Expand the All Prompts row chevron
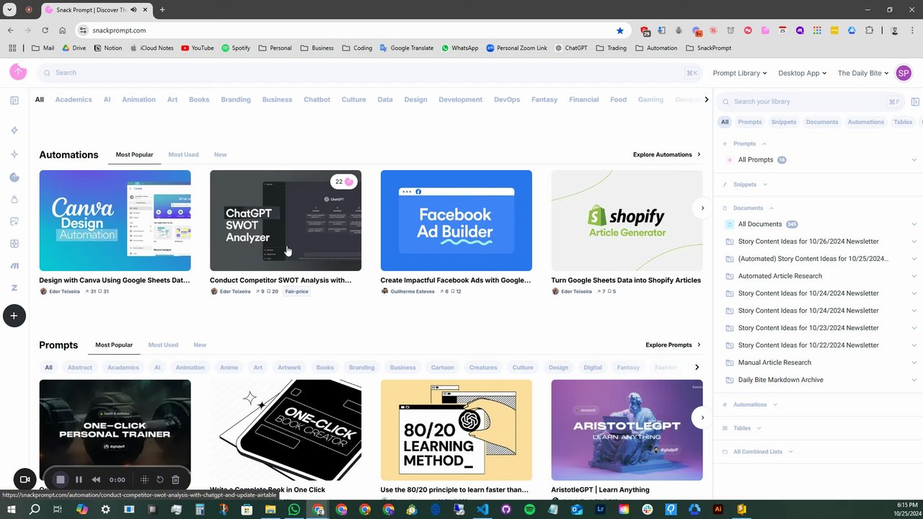 tap(914, 160)
